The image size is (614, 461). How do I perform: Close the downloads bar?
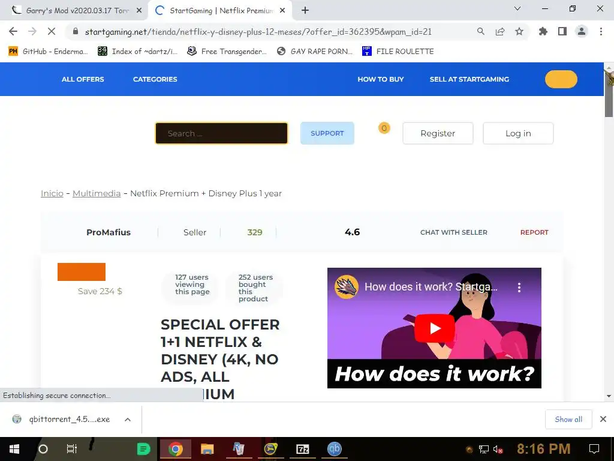(603, 420)
